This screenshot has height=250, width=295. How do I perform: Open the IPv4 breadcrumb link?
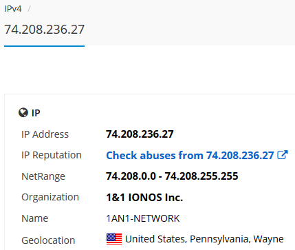click(x=13, y=9)
